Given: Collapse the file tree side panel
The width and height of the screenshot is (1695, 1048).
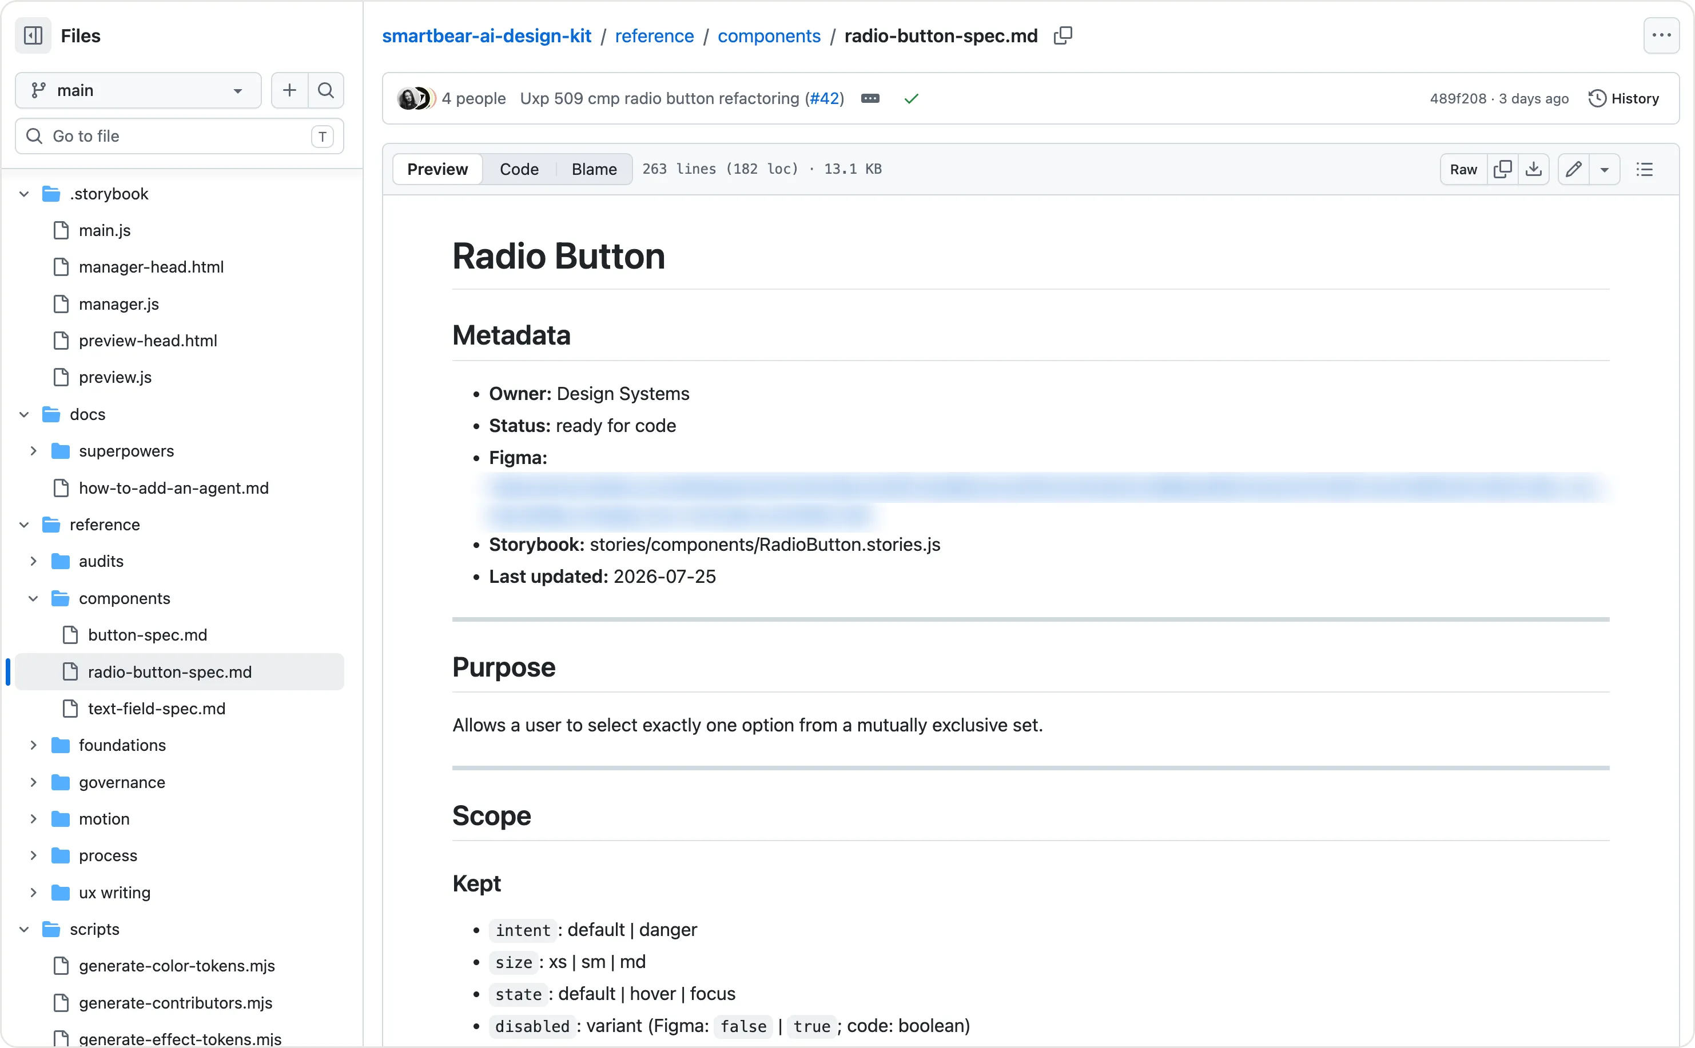Looking at the screenshot, I should 33,35.
